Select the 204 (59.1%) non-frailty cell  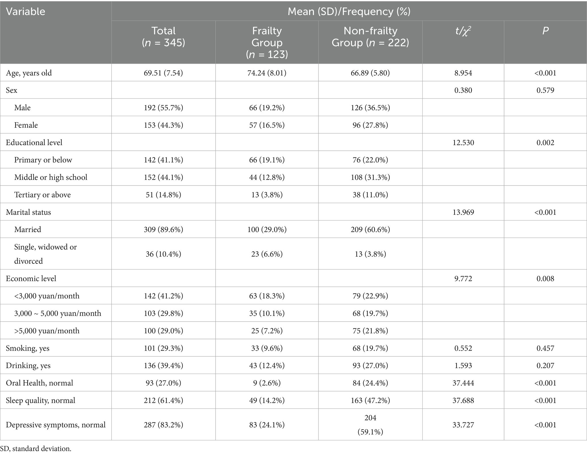(x=370, y=425)
